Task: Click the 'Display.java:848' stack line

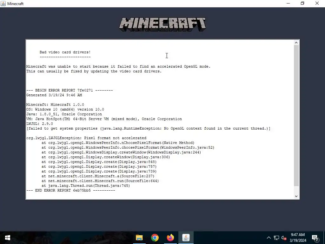Action: coord(99,162)
